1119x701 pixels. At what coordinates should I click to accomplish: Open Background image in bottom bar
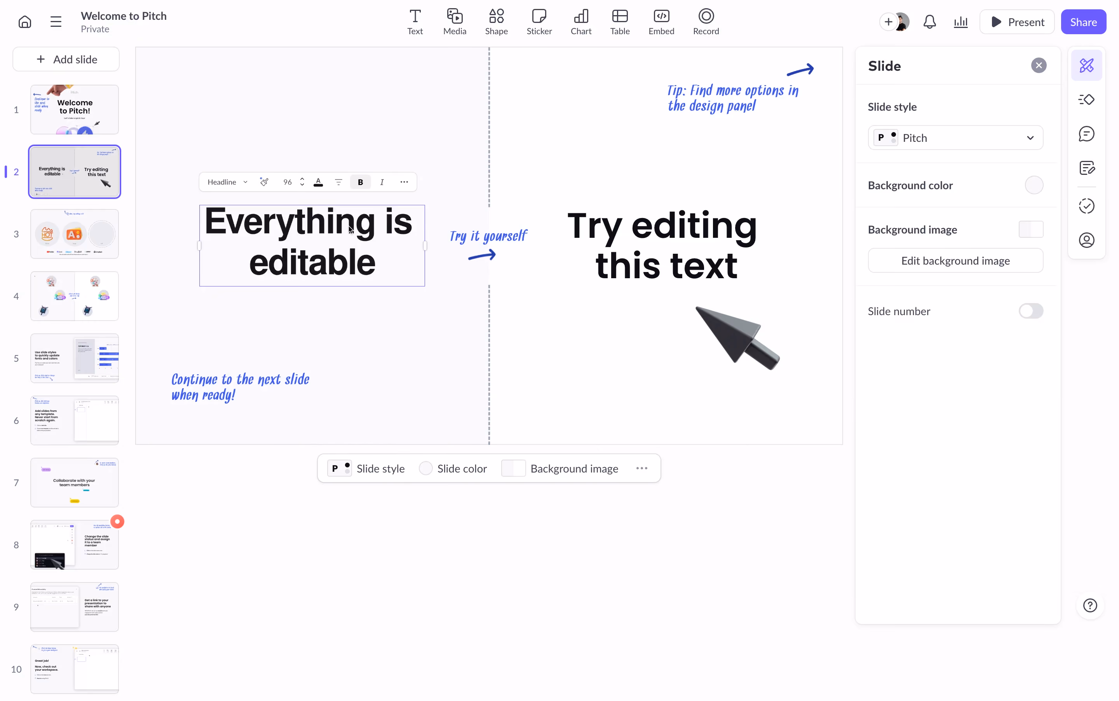pos(559,468)
